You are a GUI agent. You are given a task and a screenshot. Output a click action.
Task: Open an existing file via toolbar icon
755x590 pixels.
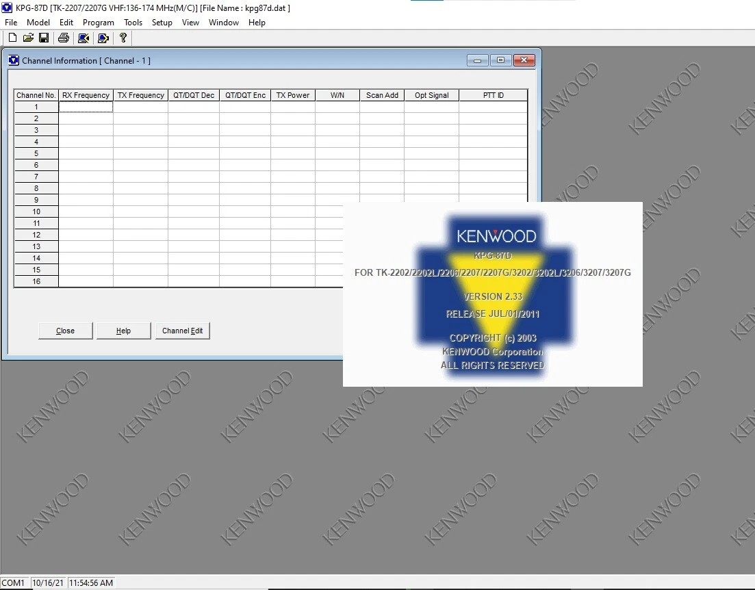pyautogui.click(x=28, y=38)
